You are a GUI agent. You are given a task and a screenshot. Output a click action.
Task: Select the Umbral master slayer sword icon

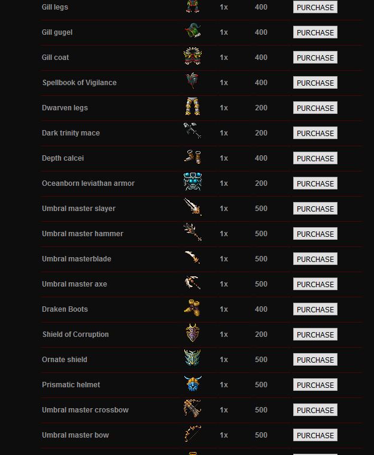[x=193, y=207]
